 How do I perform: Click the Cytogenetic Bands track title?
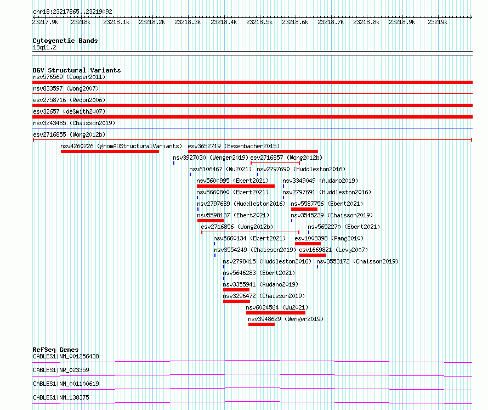(x=65, y=41)
